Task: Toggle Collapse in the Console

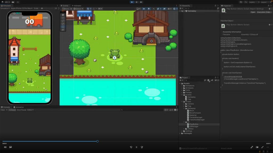Action: tap(12, 110)
